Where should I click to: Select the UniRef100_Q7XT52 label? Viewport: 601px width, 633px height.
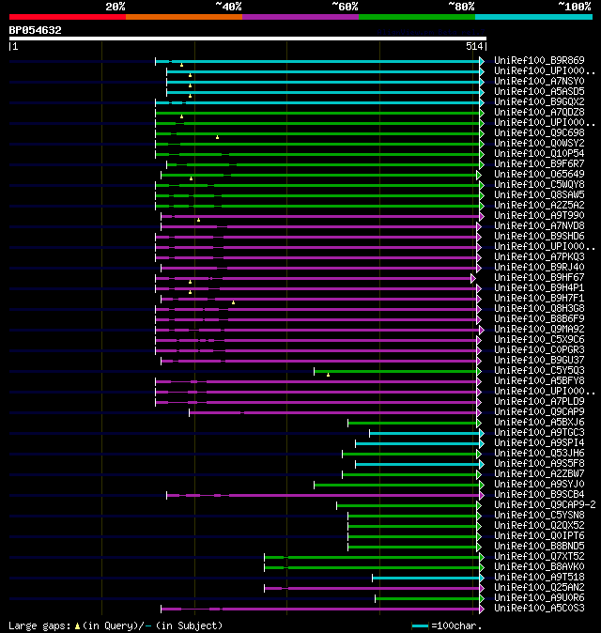539,557
